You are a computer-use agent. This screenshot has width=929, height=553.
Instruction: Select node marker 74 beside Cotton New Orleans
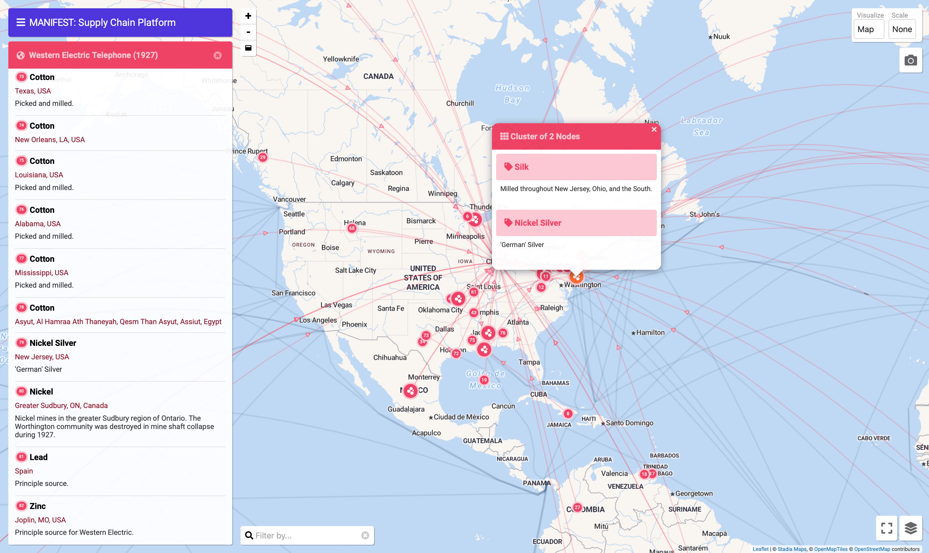21,126
